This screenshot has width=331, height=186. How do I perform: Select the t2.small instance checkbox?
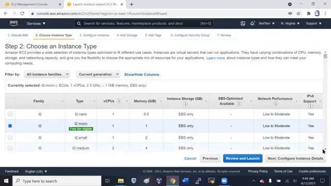click(10, 137)
